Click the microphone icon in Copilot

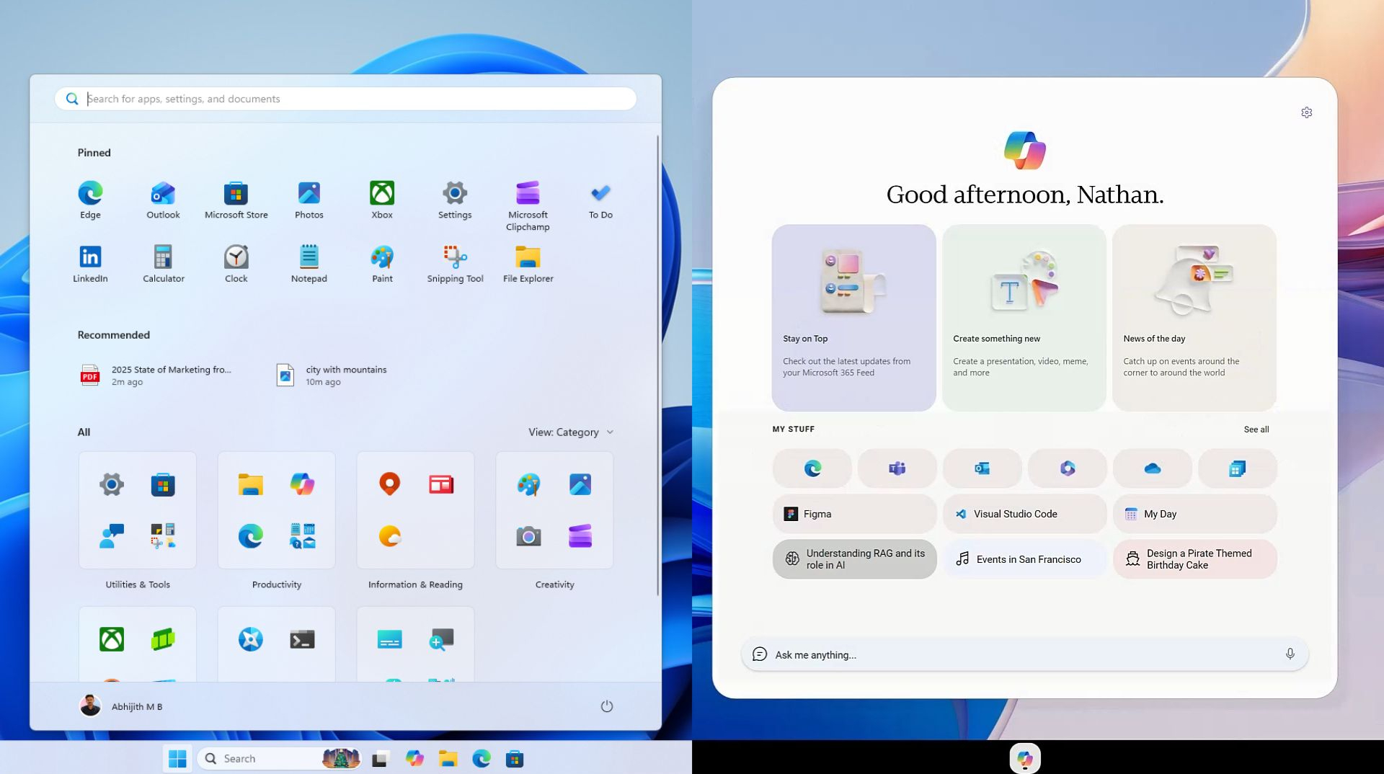coord(1290,654)
